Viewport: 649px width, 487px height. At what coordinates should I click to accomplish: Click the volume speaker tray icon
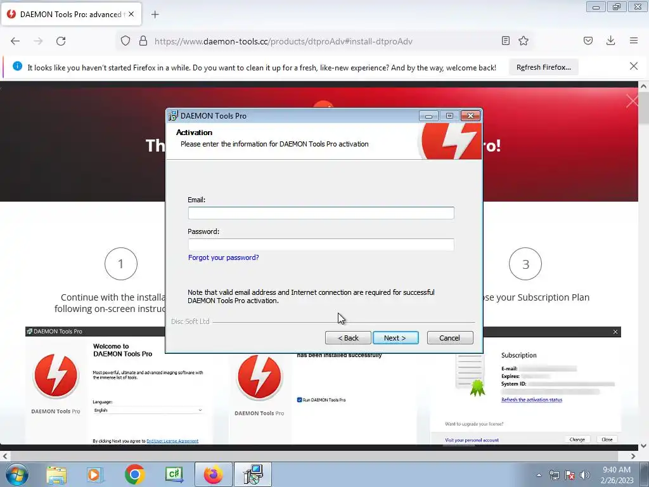(584, 475)
